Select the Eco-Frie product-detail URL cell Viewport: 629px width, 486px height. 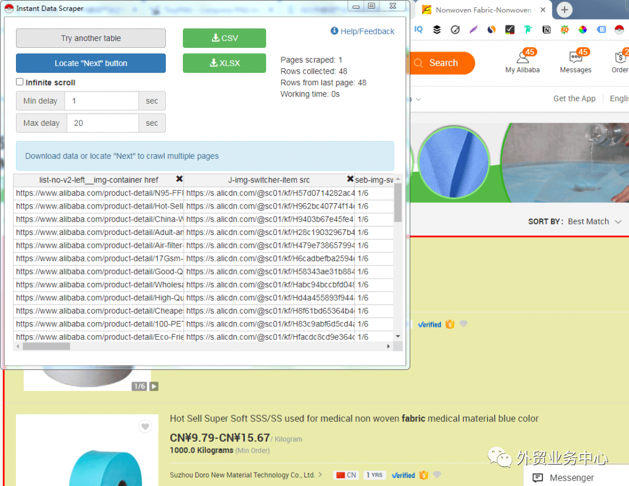[x=99, y=336]
